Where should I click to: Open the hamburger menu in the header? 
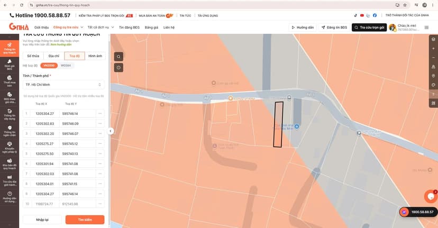[x=426, y=28]
